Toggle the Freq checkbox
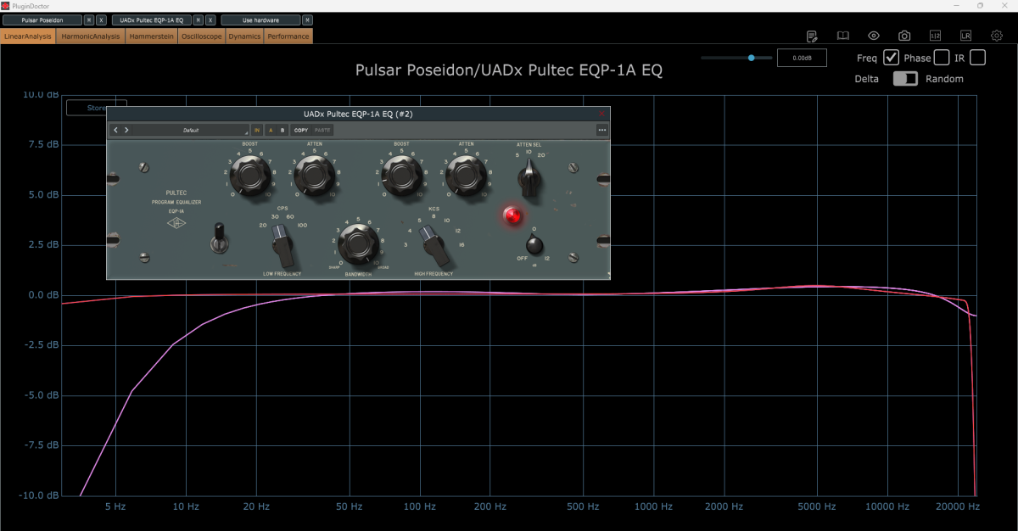Image resolution: width=1018 pixels, height=531 pixels. (892, 58)
